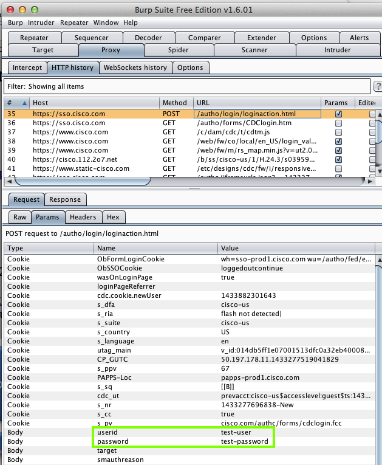Toggle Params checkbox for row 37

click(338, 133)
